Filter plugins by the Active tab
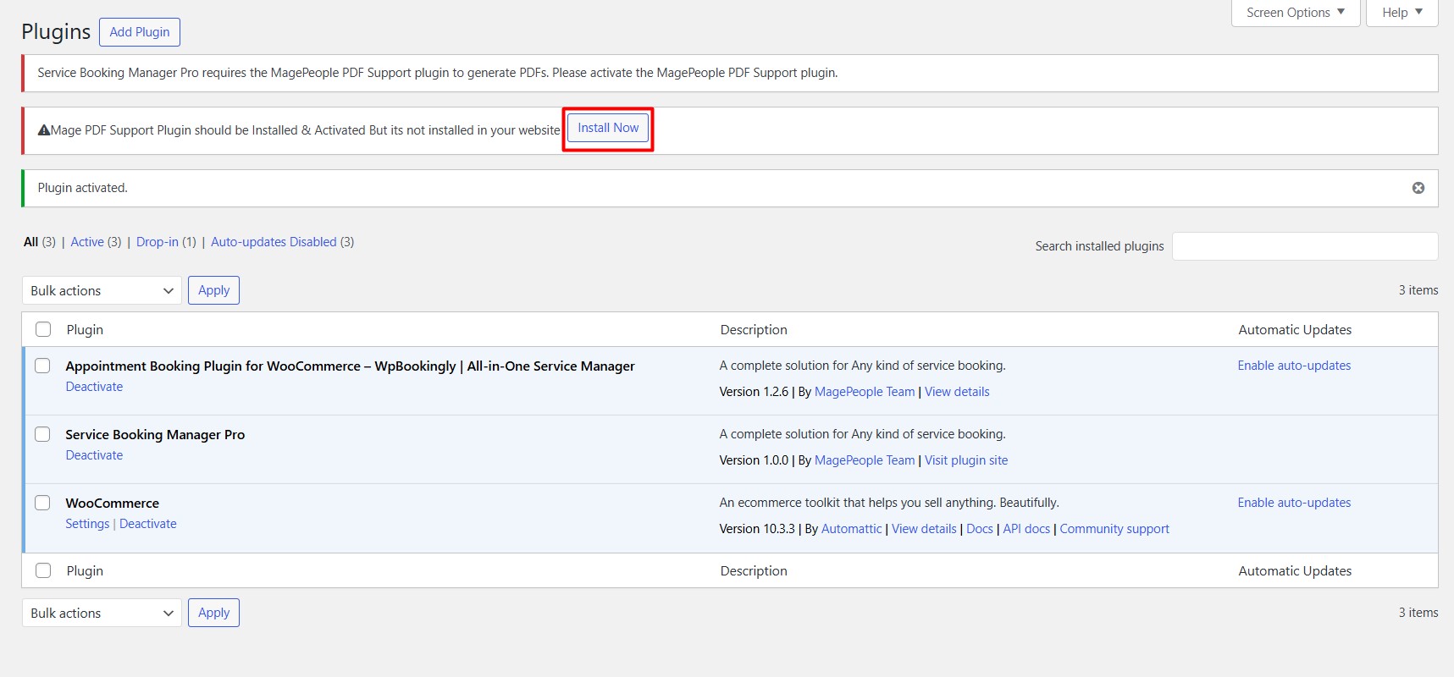The image size is (1454, 677). pos(87,242)
